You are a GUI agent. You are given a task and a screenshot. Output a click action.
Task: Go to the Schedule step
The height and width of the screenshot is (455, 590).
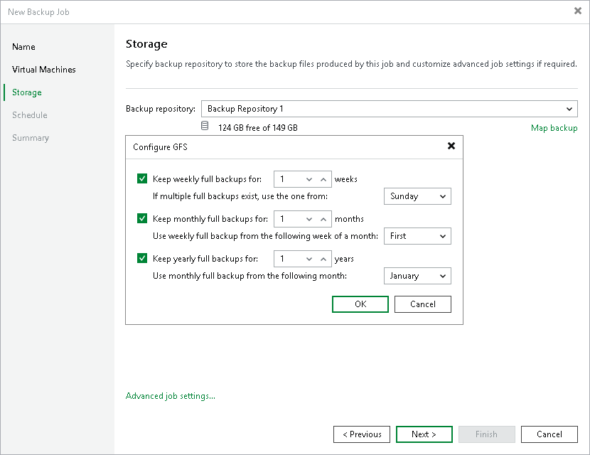point(30,115)
